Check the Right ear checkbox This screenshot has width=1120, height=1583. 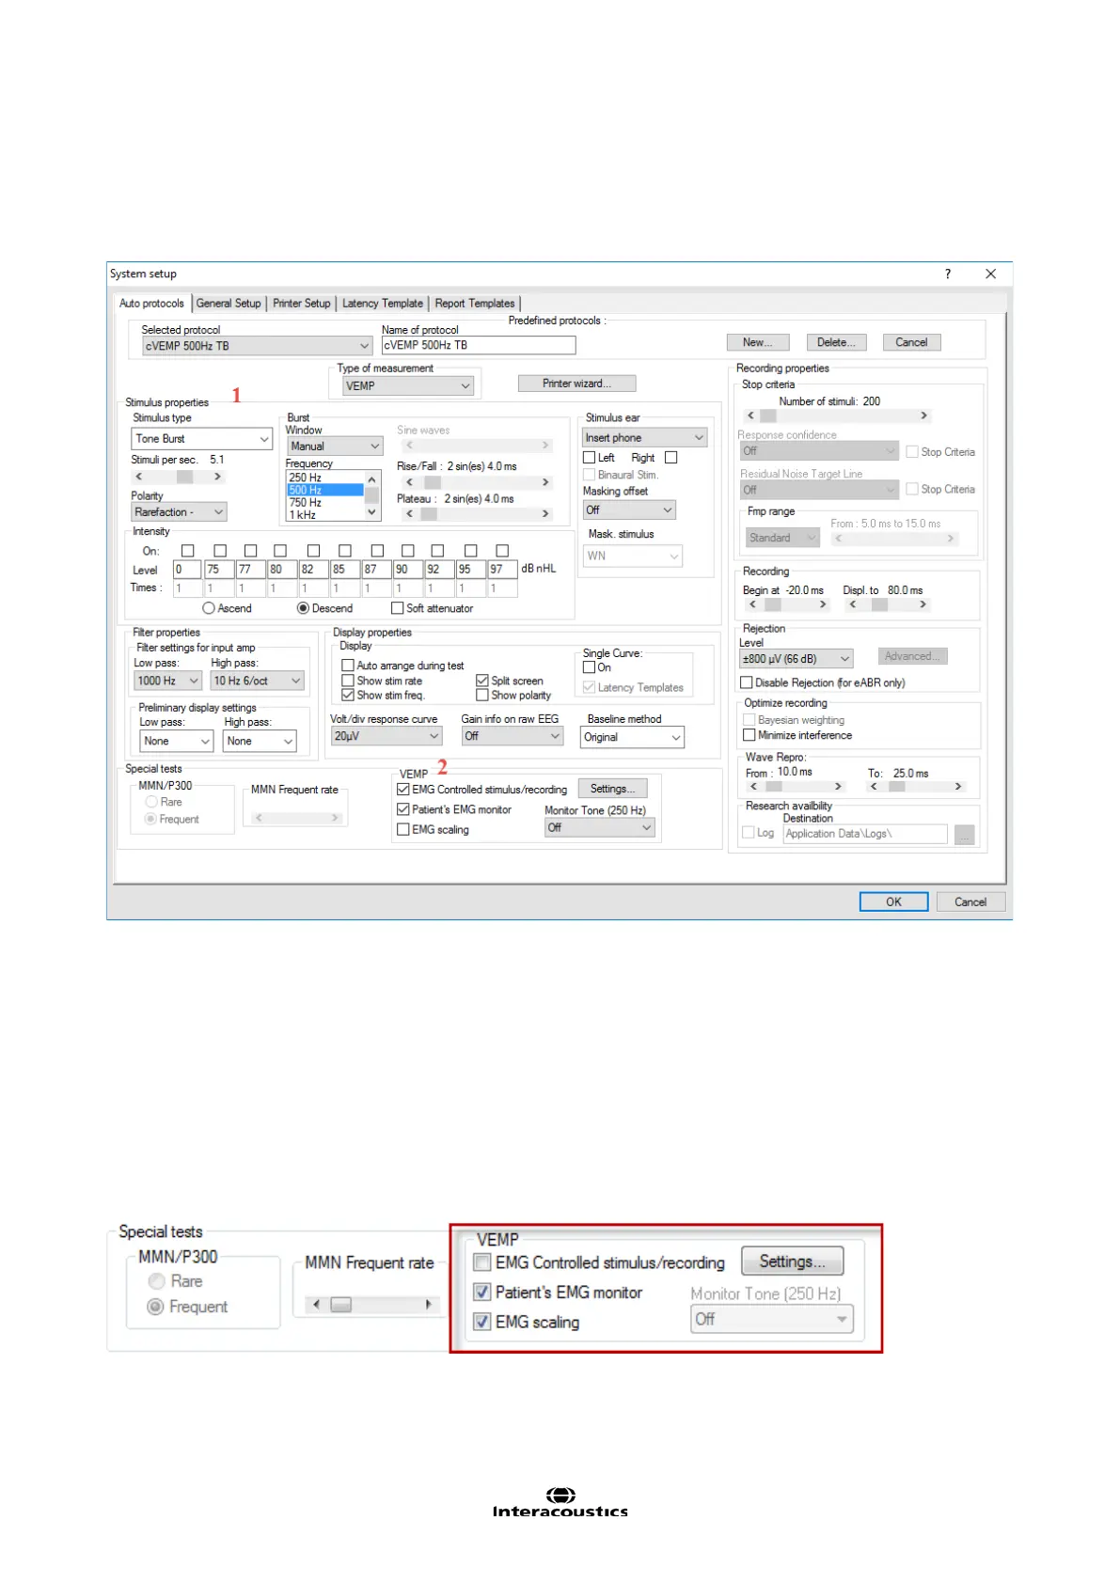coord(670,458)
